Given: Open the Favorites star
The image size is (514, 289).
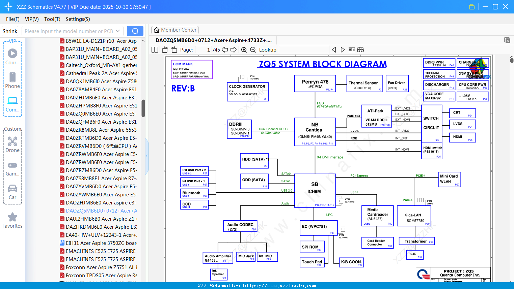Looking at the screenshot, I should point(12,220).
